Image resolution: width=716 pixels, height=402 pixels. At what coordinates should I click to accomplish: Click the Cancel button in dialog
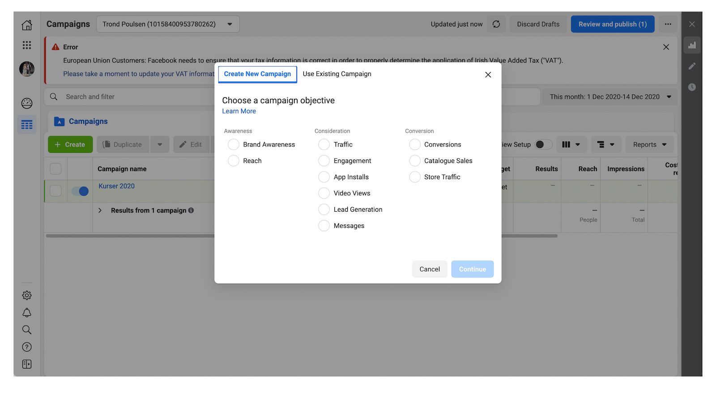[430, 269]
